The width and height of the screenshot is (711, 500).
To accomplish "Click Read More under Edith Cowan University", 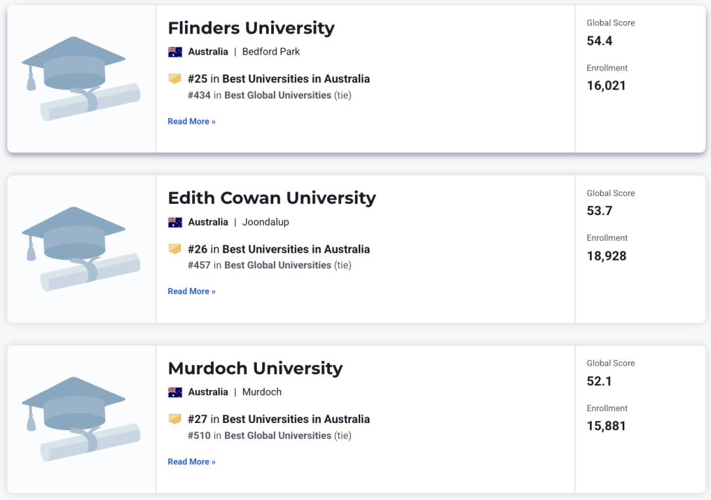I will pos(192,291).
